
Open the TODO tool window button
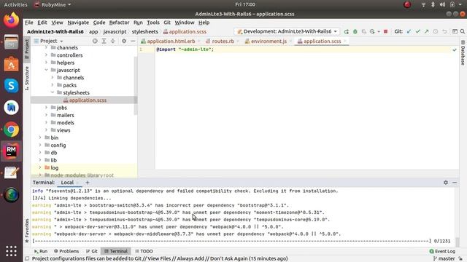click(x=144, y=251)
